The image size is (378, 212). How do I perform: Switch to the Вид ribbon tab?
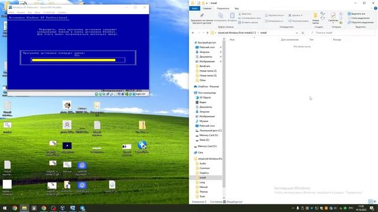(237, 8)
